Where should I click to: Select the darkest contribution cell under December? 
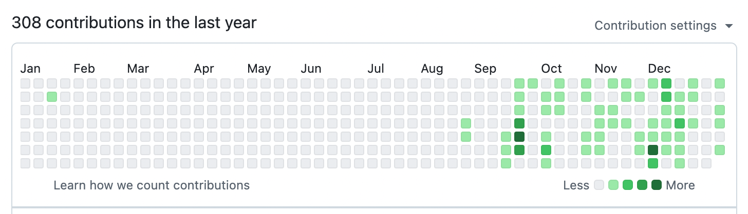[653, 150]
